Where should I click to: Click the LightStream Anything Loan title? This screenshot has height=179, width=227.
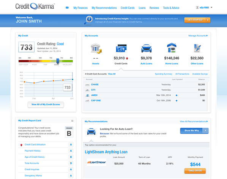click(106, 152)
